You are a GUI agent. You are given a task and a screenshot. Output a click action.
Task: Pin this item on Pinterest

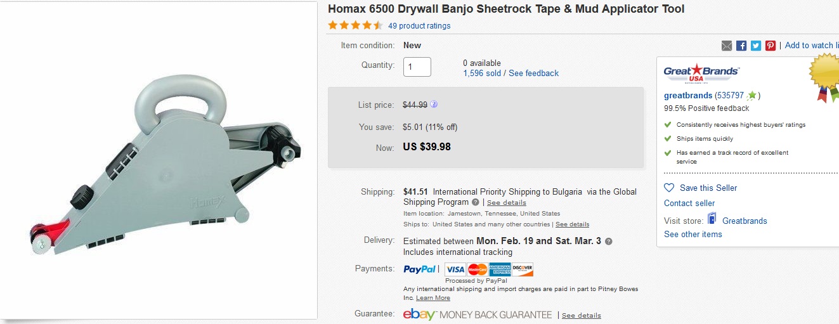click(x=771, y=46)
